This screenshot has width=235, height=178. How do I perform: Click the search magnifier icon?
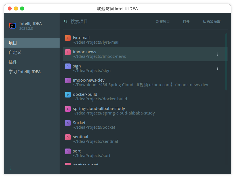pos(66,22)
